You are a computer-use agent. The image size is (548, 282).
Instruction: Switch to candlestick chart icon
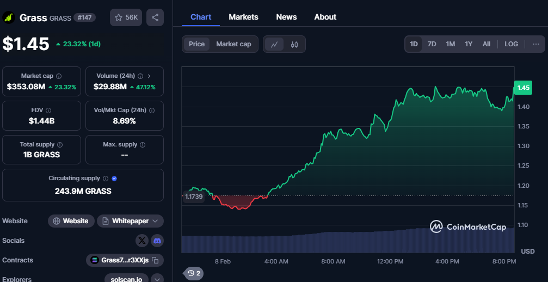tap(294, 44)
